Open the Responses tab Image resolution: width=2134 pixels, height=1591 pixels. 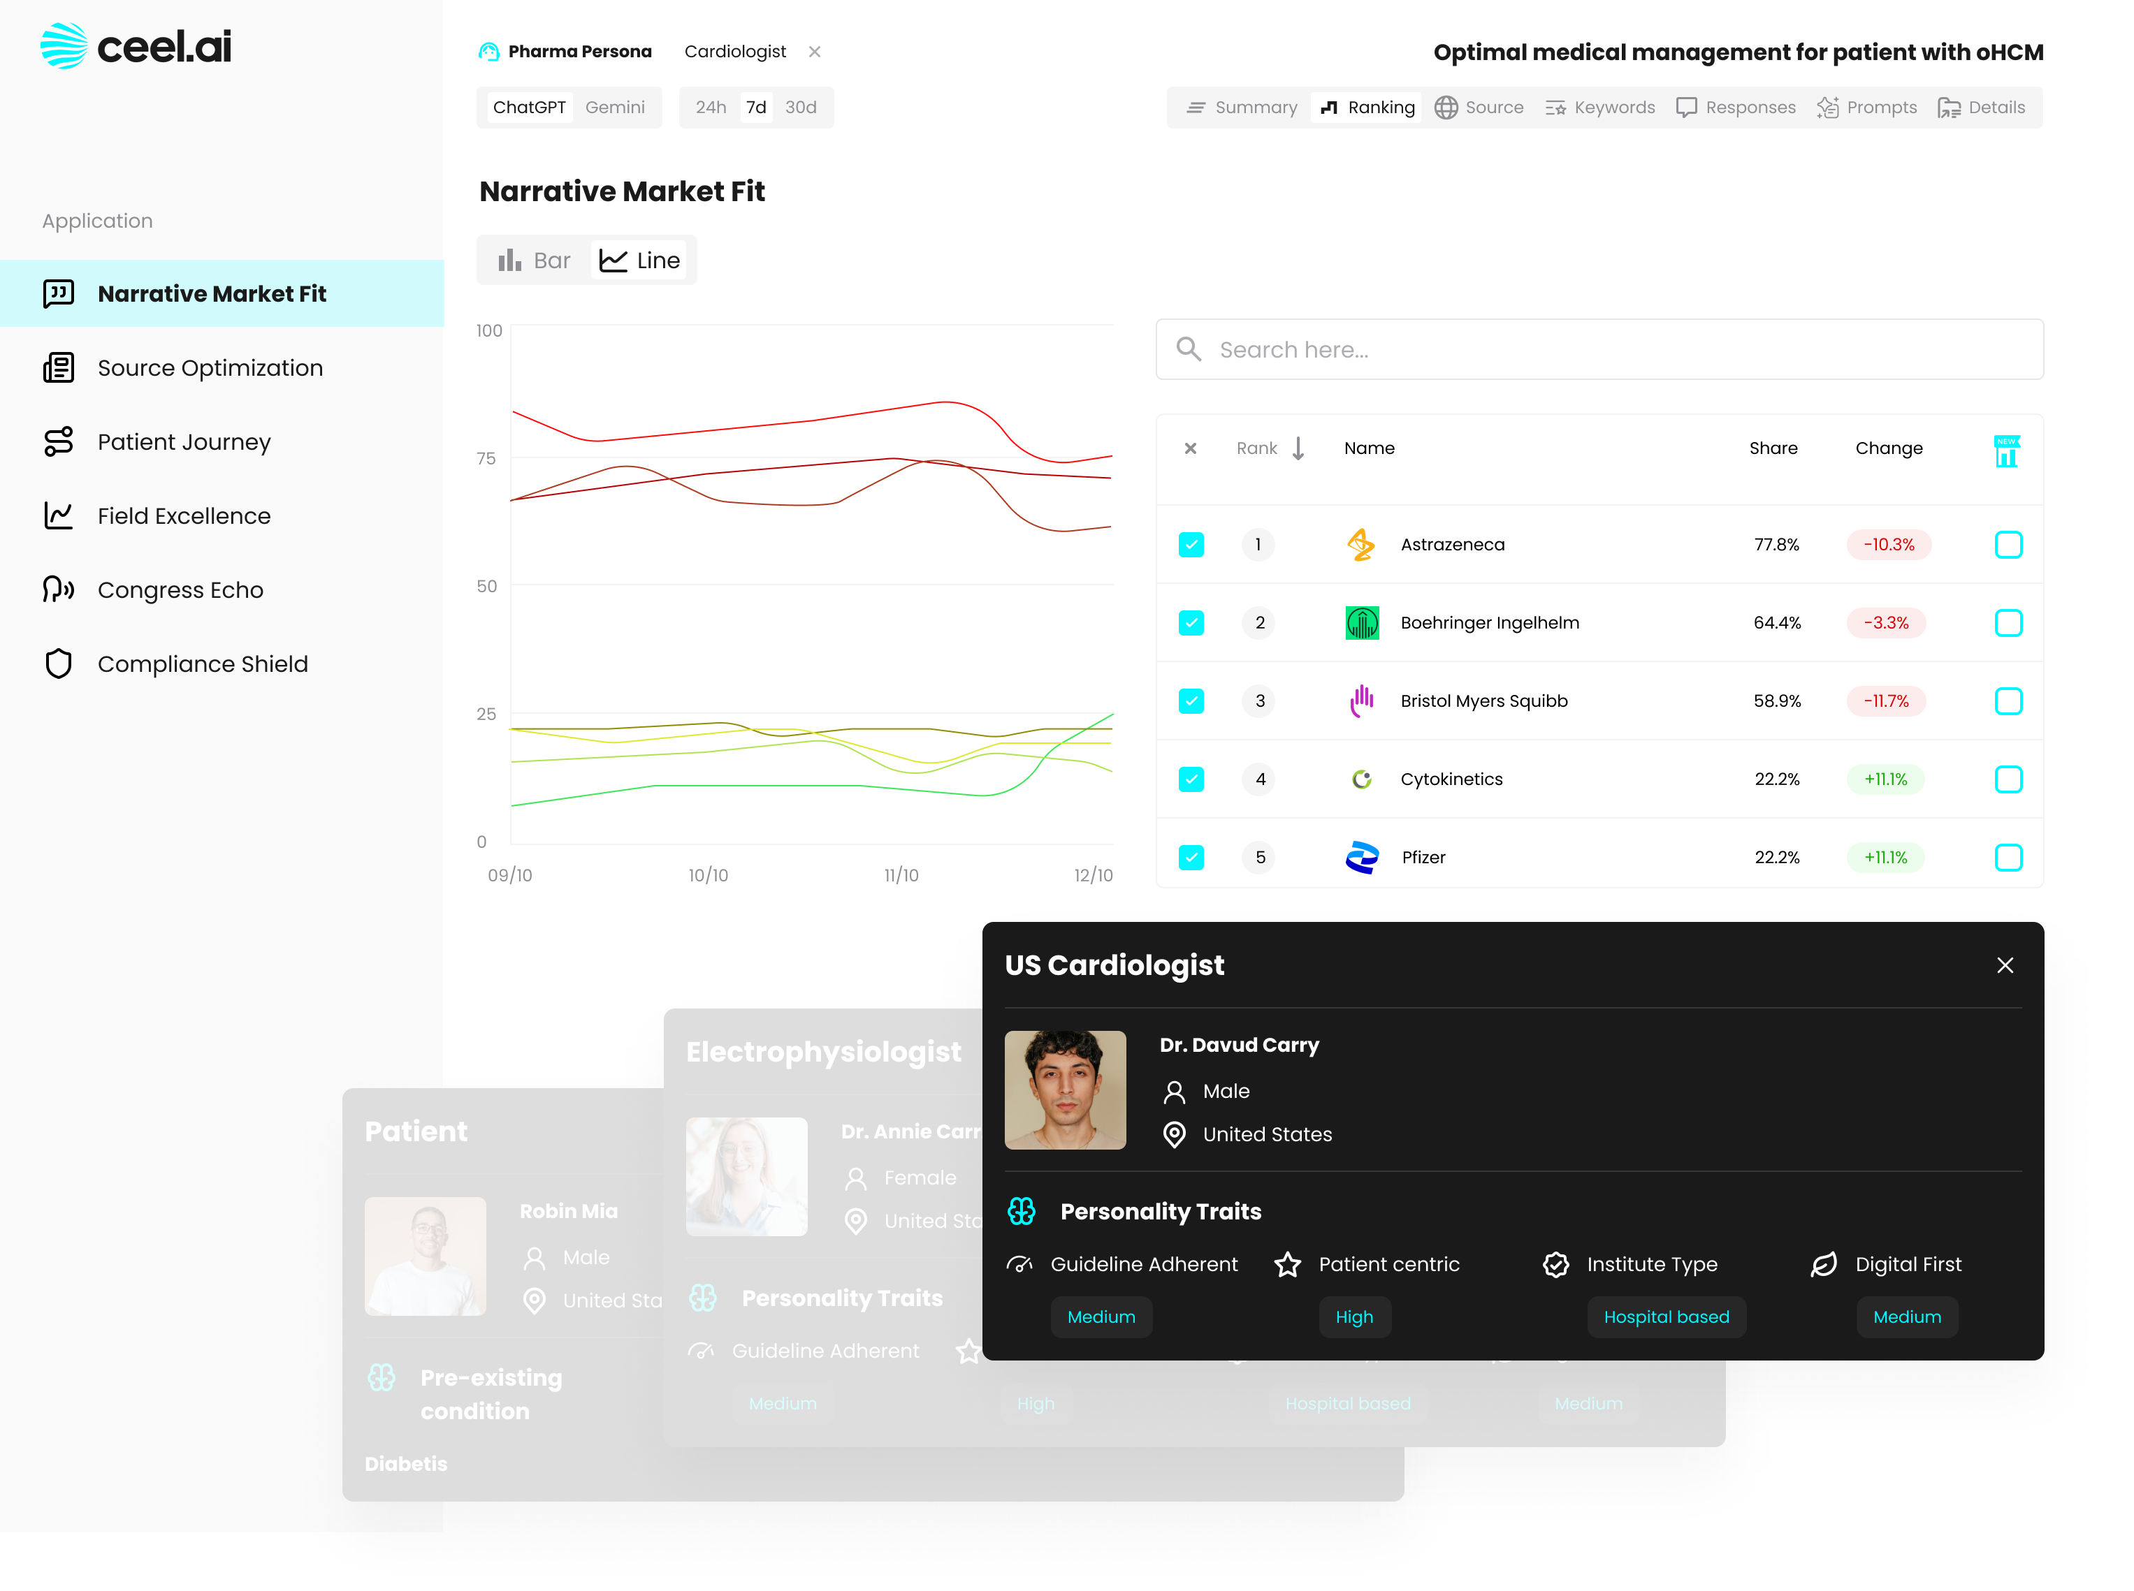point(1735,107)
